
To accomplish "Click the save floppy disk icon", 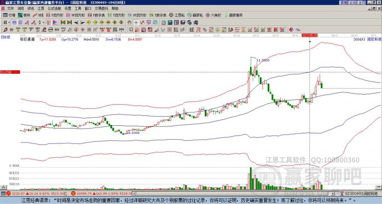I will [183, 23].
